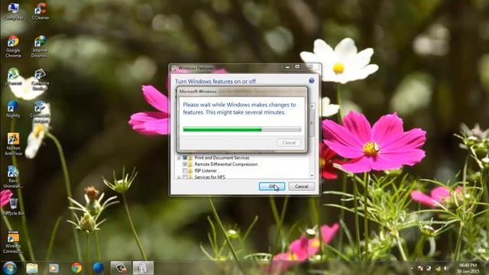This screenshot has height=275, width=489.
Task: Uncheck the Remote Differential Compression checkbox
Action: [x=185, y=164]
